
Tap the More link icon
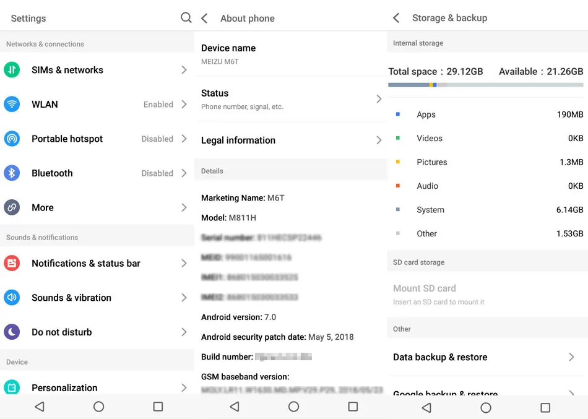pos(12,207)
